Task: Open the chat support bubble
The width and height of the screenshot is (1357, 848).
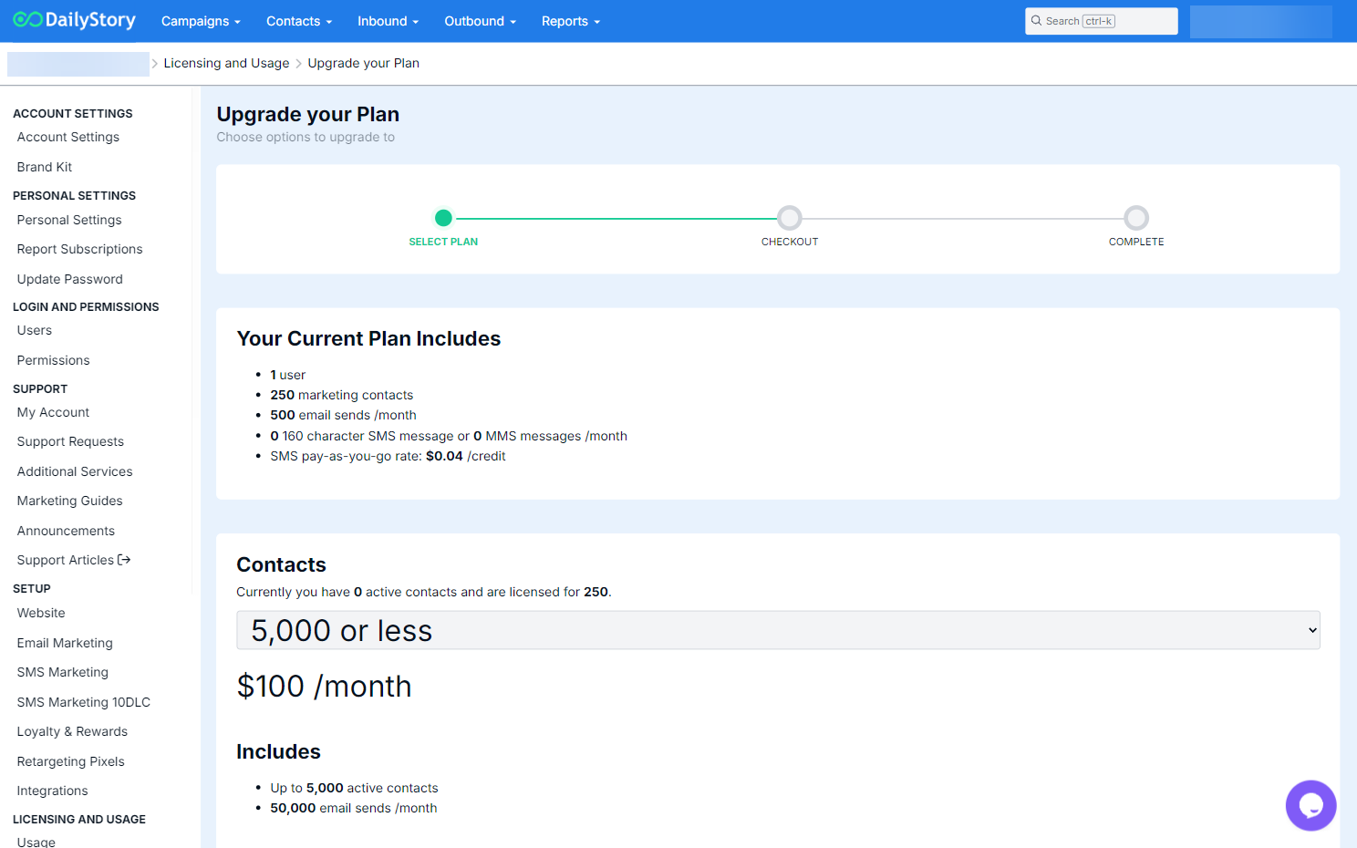Action: coord(1310,805)
